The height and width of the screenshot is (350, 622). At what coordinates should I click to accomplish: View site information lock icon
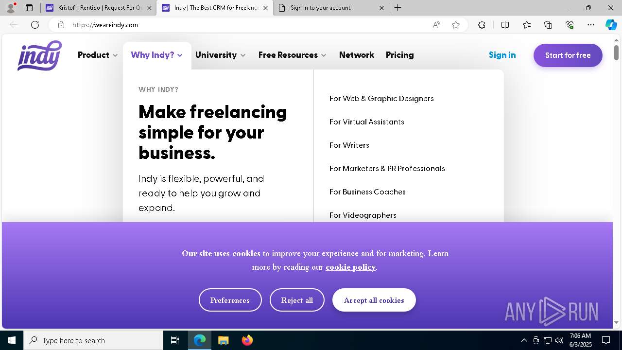tap(61, 25)
